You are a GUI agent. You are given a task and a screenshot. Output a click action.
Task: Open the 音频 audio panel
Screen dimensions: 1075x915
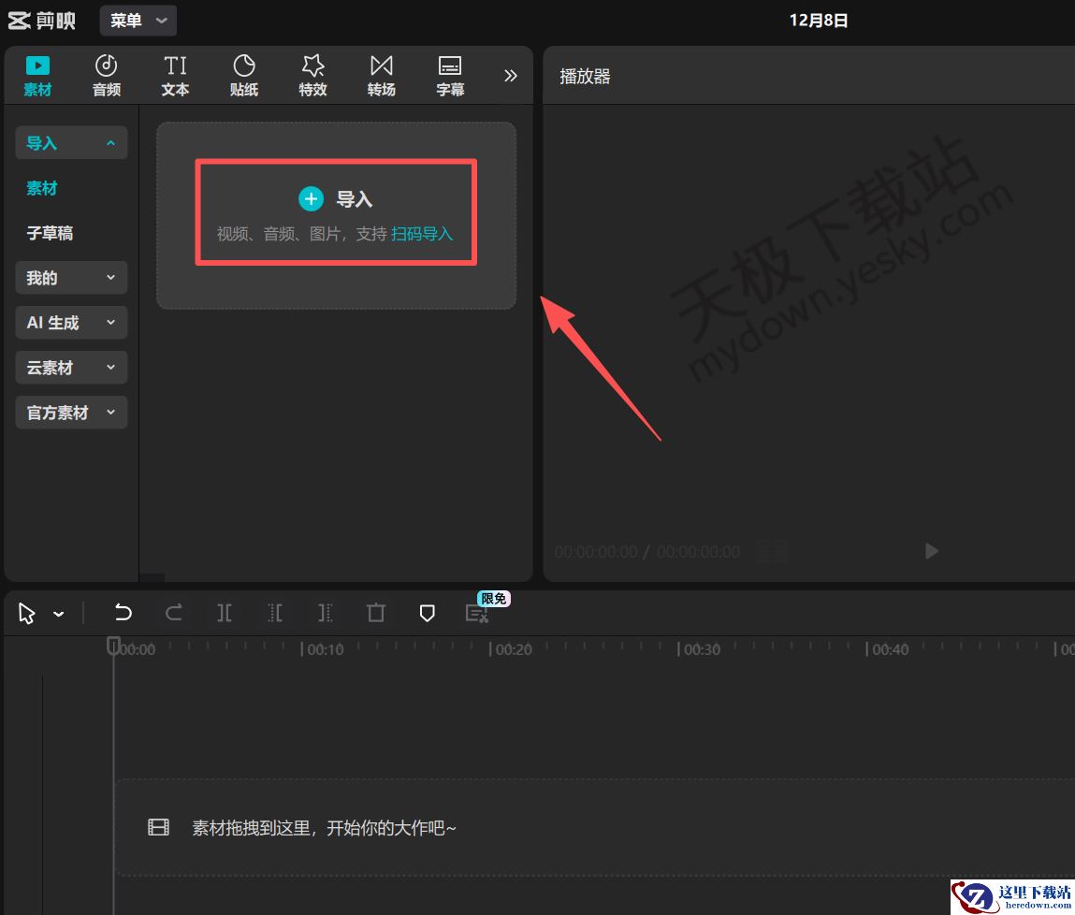click(x=107, y=76)
